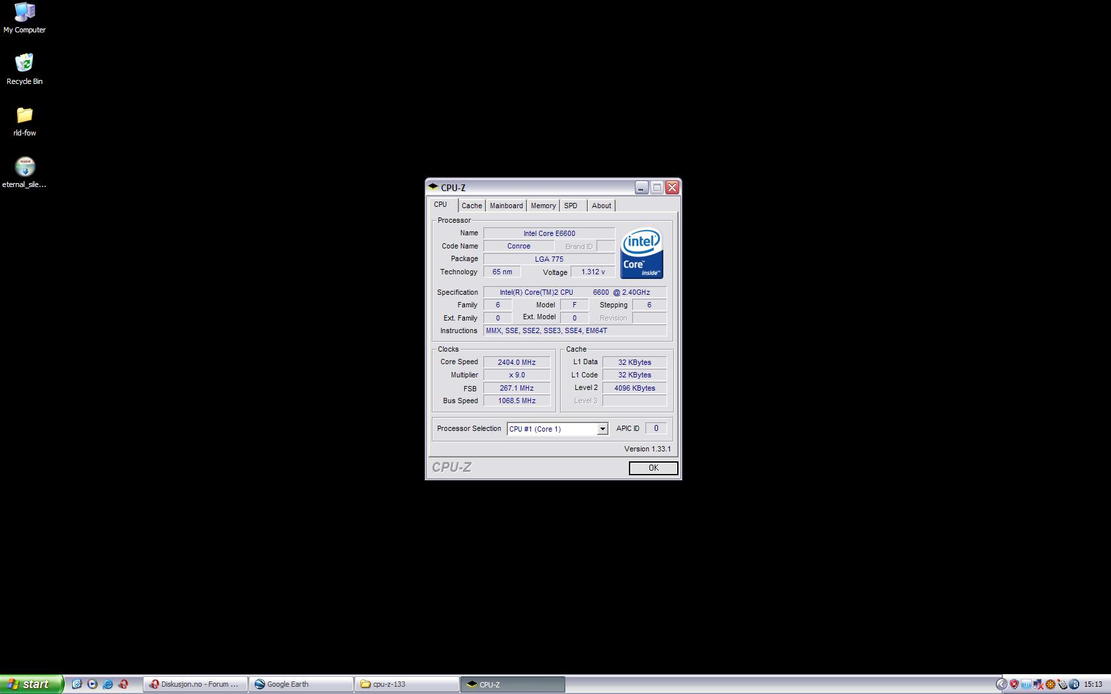The width and height of the screenshot is (1111, 694).
Task: Launch Show Desktop from quick launch
Action: coord(77,684)
